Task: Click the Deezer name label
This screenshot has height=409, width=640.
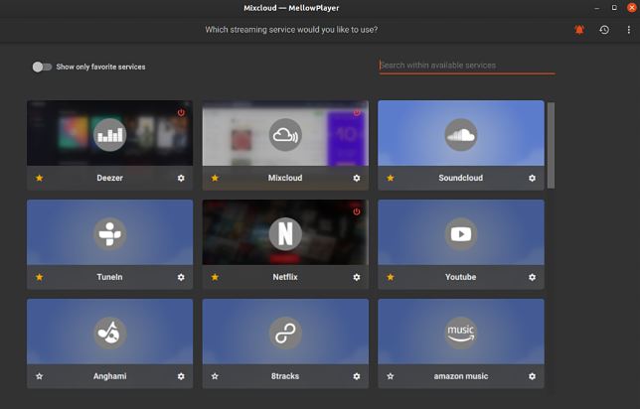Action: 109,178
